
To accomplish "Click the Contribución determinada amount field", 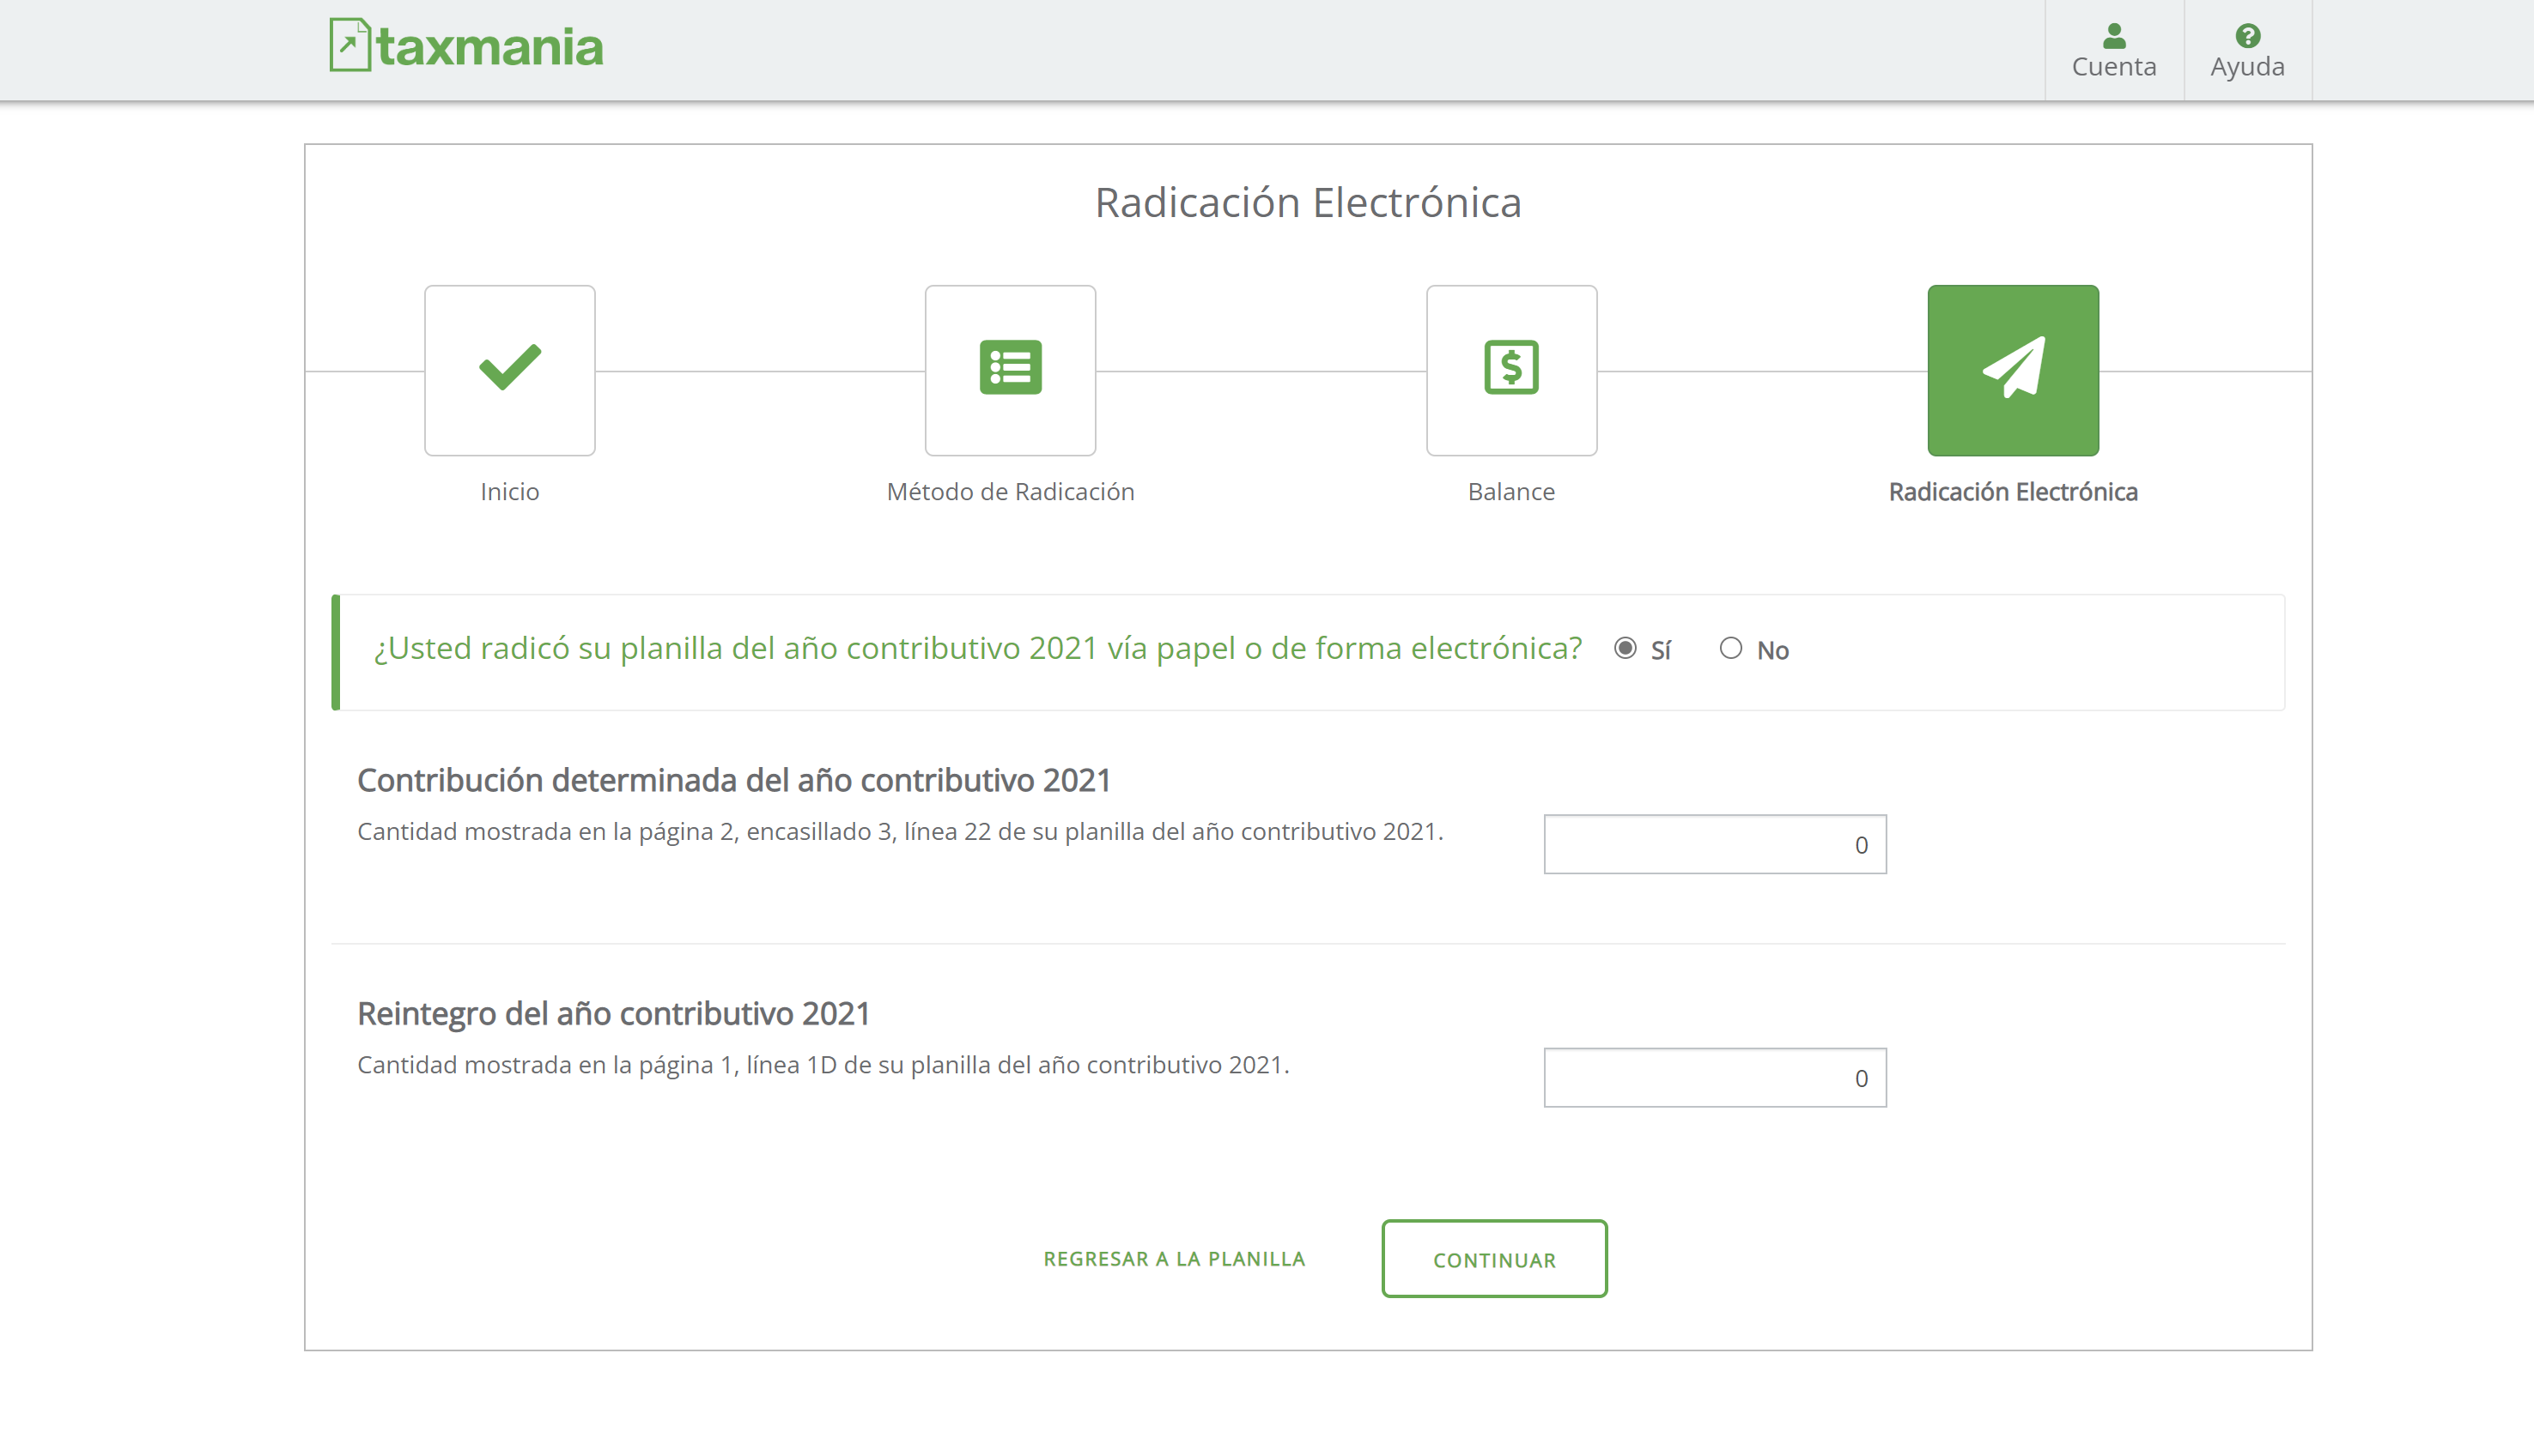I will click(x=1713, y=844).
